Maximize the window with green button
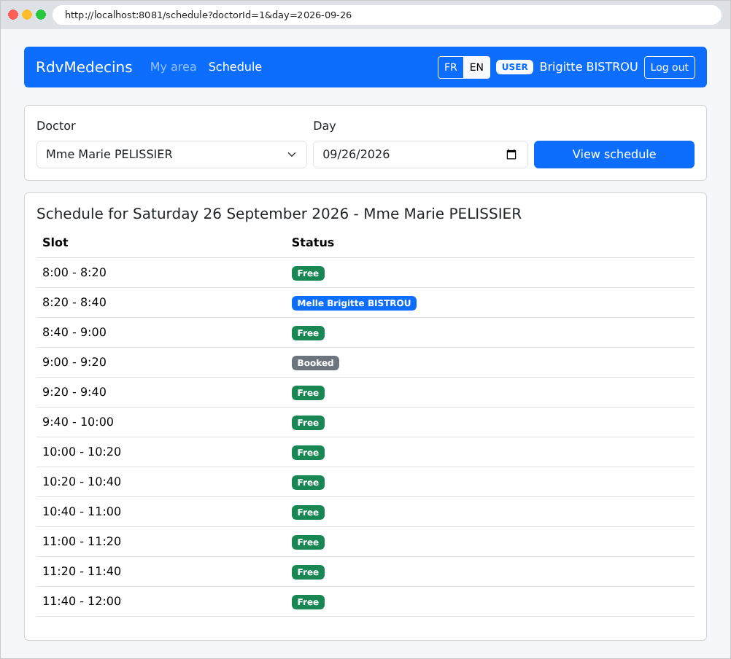 coord(41,15)
